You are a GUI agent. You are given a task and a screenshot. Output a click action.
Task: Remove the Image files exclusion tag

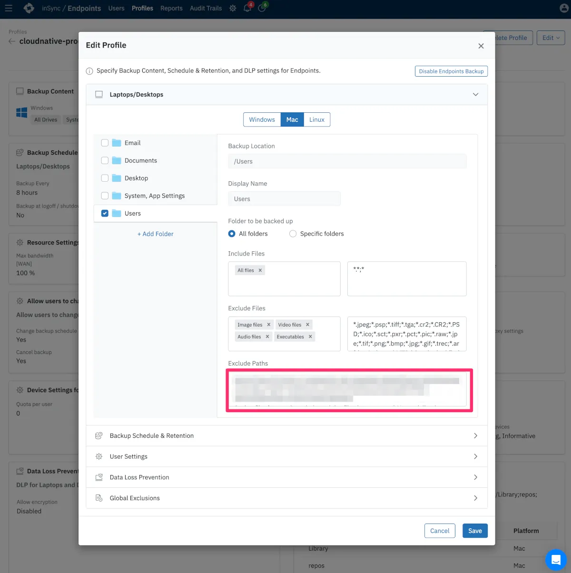[x=269, y=325]
